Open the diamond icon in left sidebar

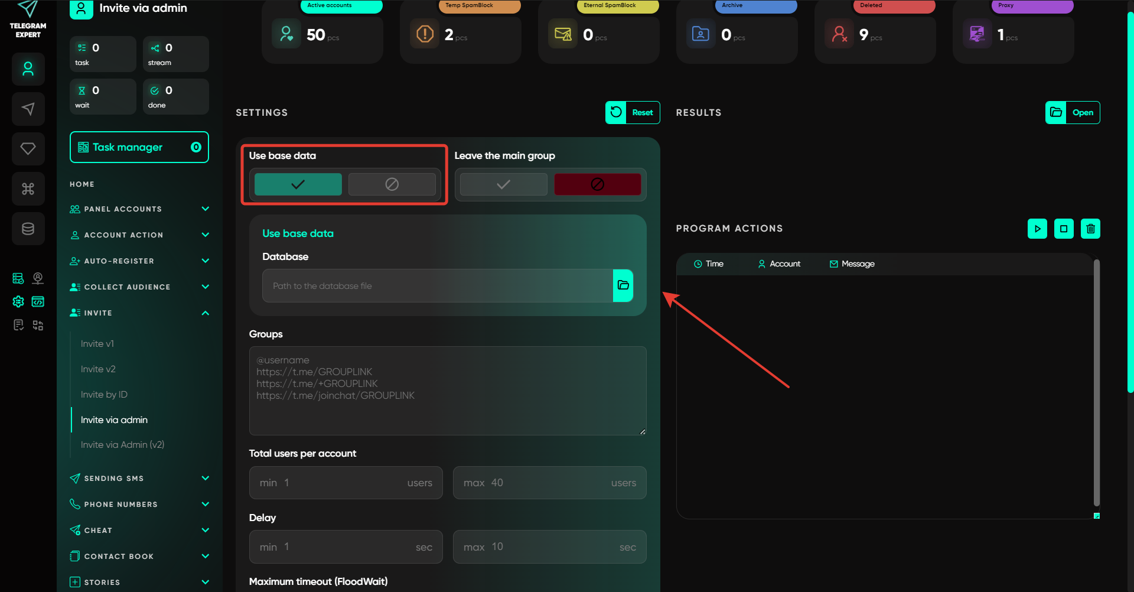coord(28,148)
